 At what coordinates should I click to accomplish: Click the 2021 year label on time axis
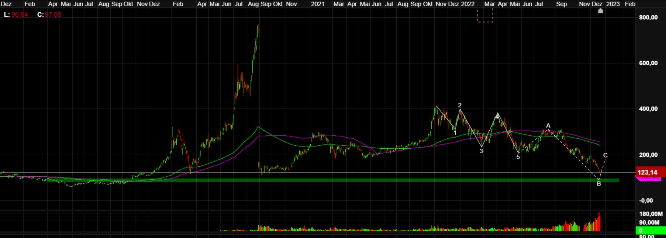pyautogui.click(x=317, y=4)
